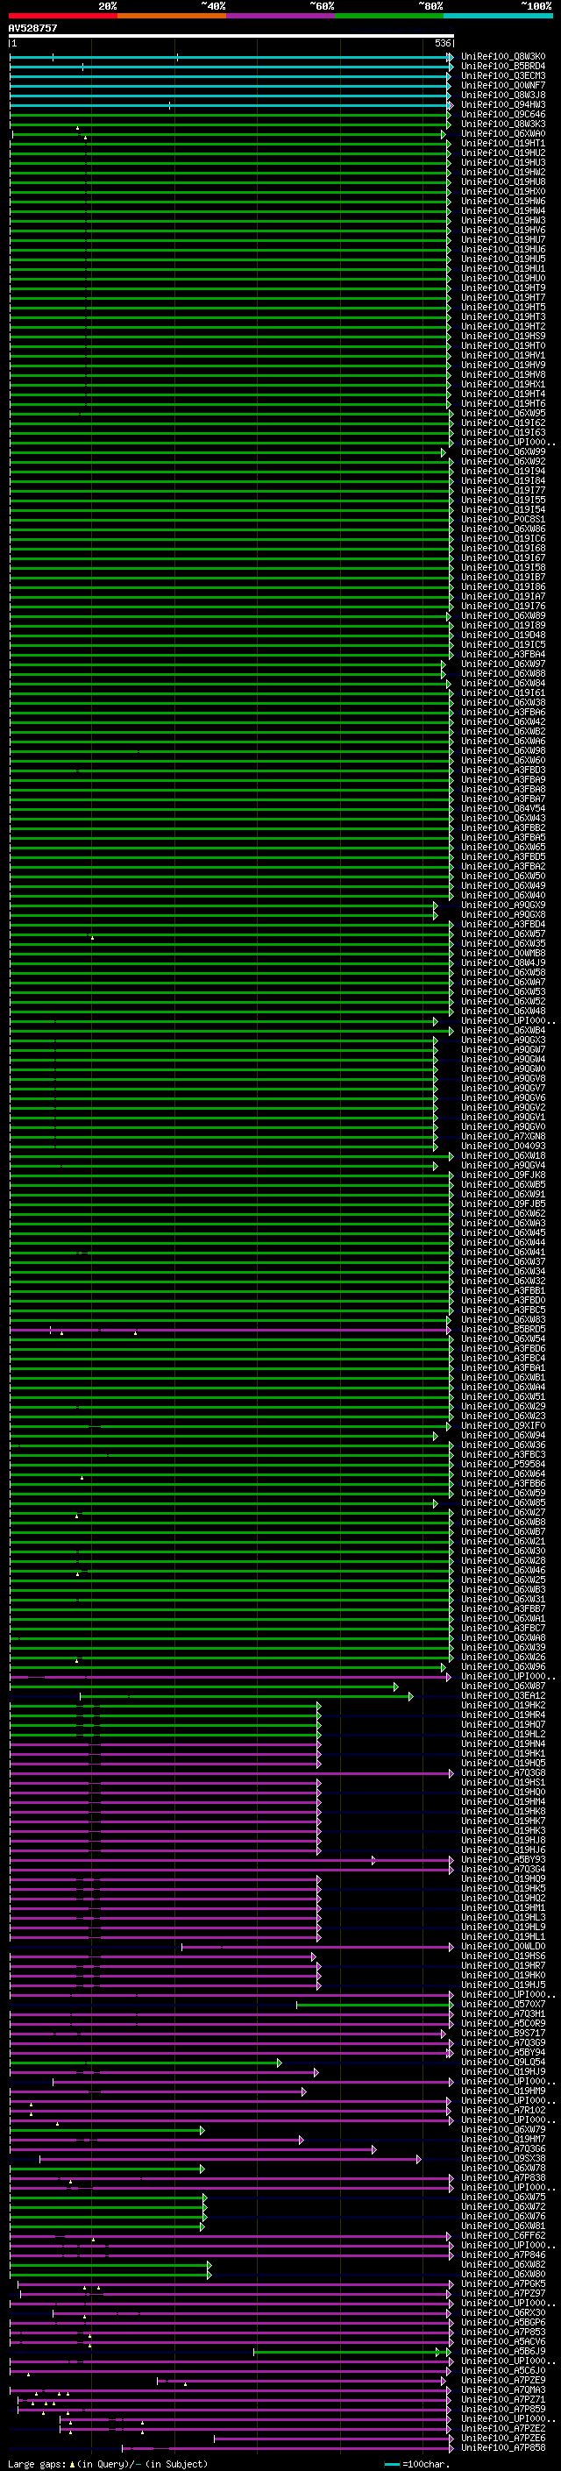Open hit UniRef100_Q9C646
The image size is (561, 2471).
(503, 114)
